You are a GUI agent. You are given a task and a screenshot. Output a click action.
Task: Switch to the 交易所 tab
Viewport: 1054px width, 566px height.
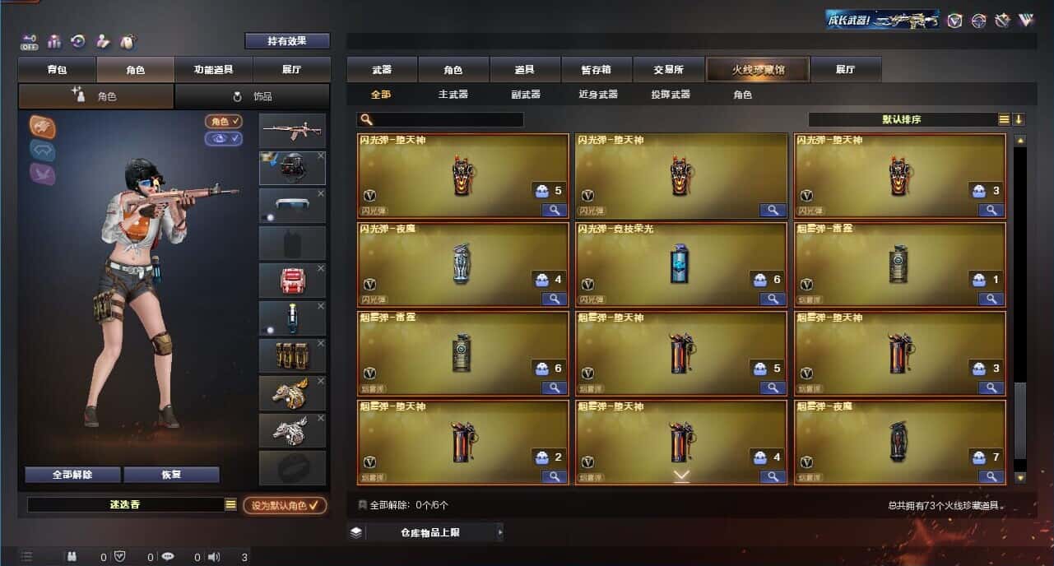pyautogui.click(x=668, y=70)
